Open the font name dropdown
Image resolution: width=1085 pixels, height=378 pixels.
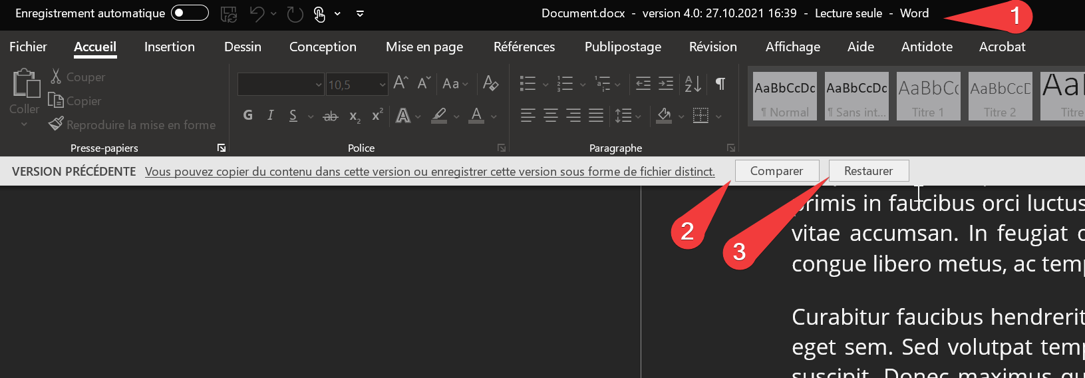tap(319, 85)
